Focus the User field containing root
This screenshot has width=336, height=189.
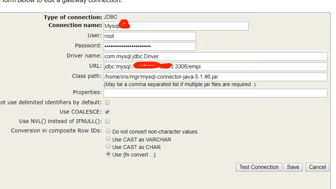click(149, 36)
